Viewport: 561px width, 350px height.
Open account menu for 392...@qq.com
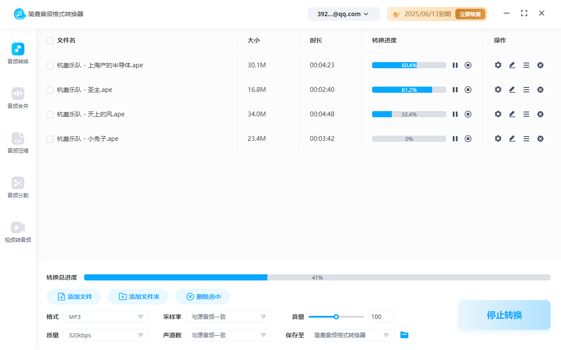tap(344, 14)
